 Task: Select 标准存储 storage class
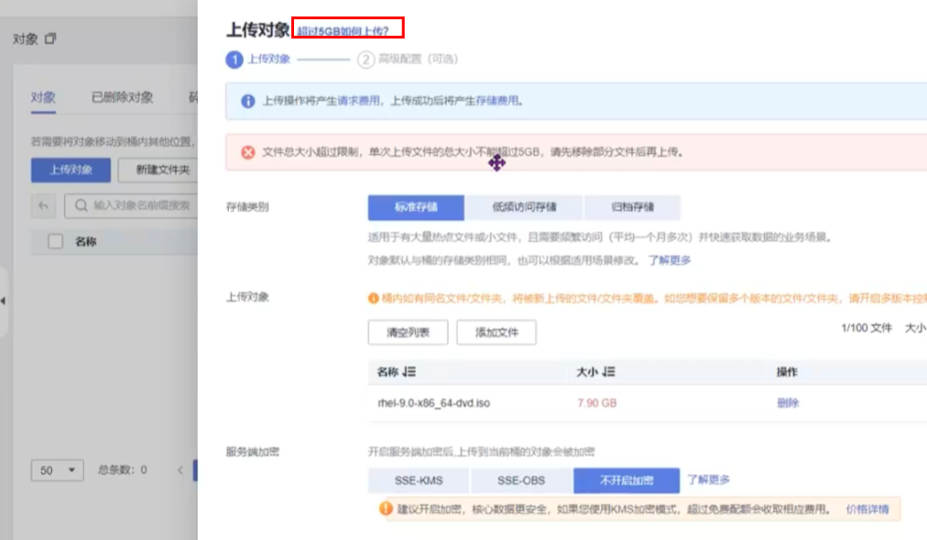pyautogui.click(x=416, y=207)
